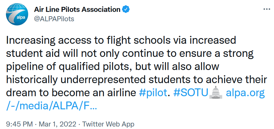
Task: Follow the alpa.org link
Action: [x=245, y=93]
